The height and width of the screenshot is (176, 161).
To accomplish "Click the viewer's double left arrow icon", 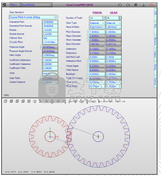I will point(110,101).
